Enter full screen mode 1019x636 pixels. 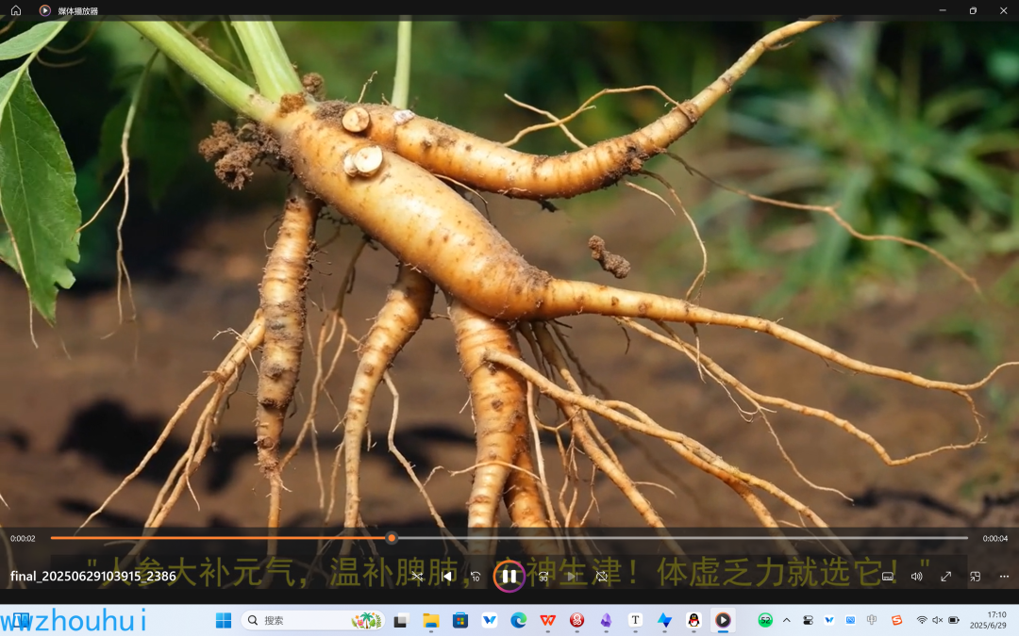[x=945, y=576]
